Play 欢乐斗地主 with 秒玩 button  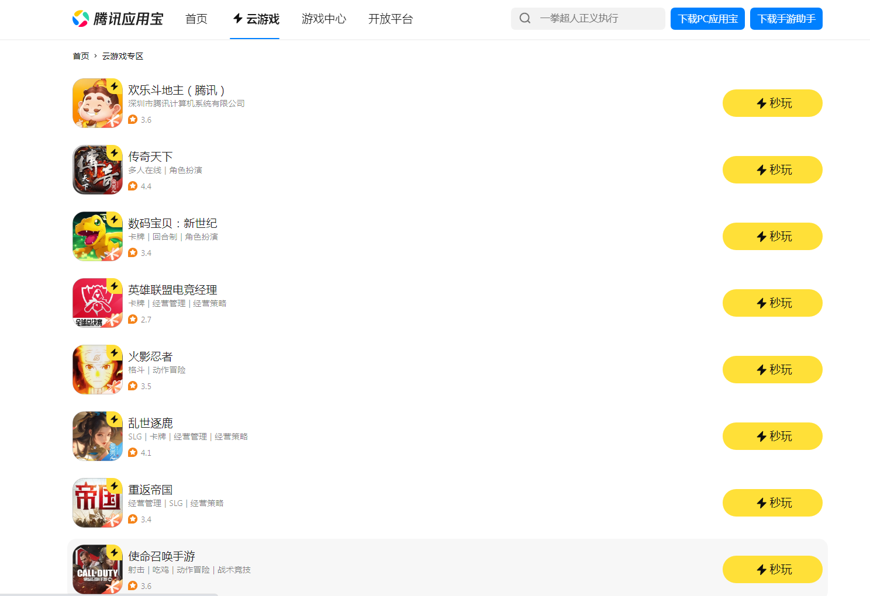pos(772,103)
